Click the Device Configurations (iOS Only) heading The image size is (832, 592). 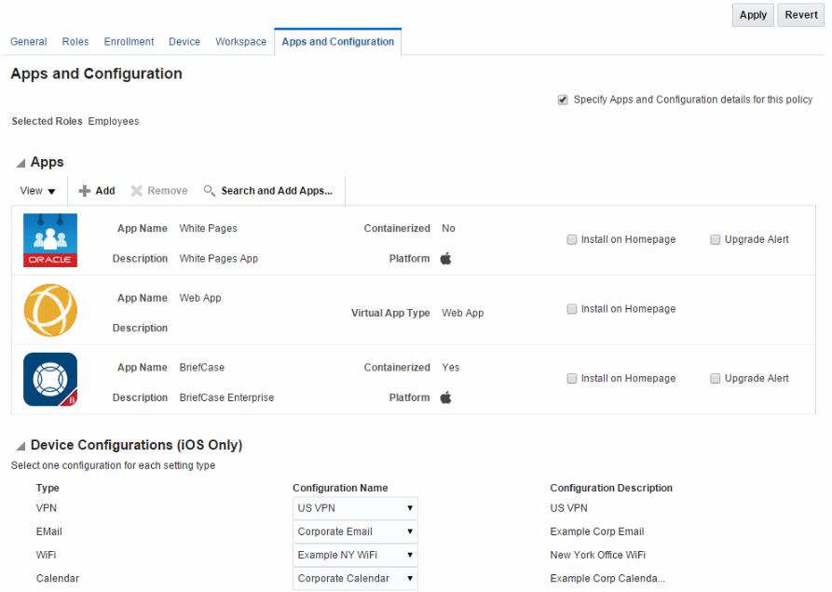(x=136, y=445)
